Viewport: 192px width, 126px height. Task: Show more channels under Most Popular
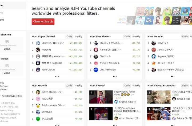(x=173, y=76)
